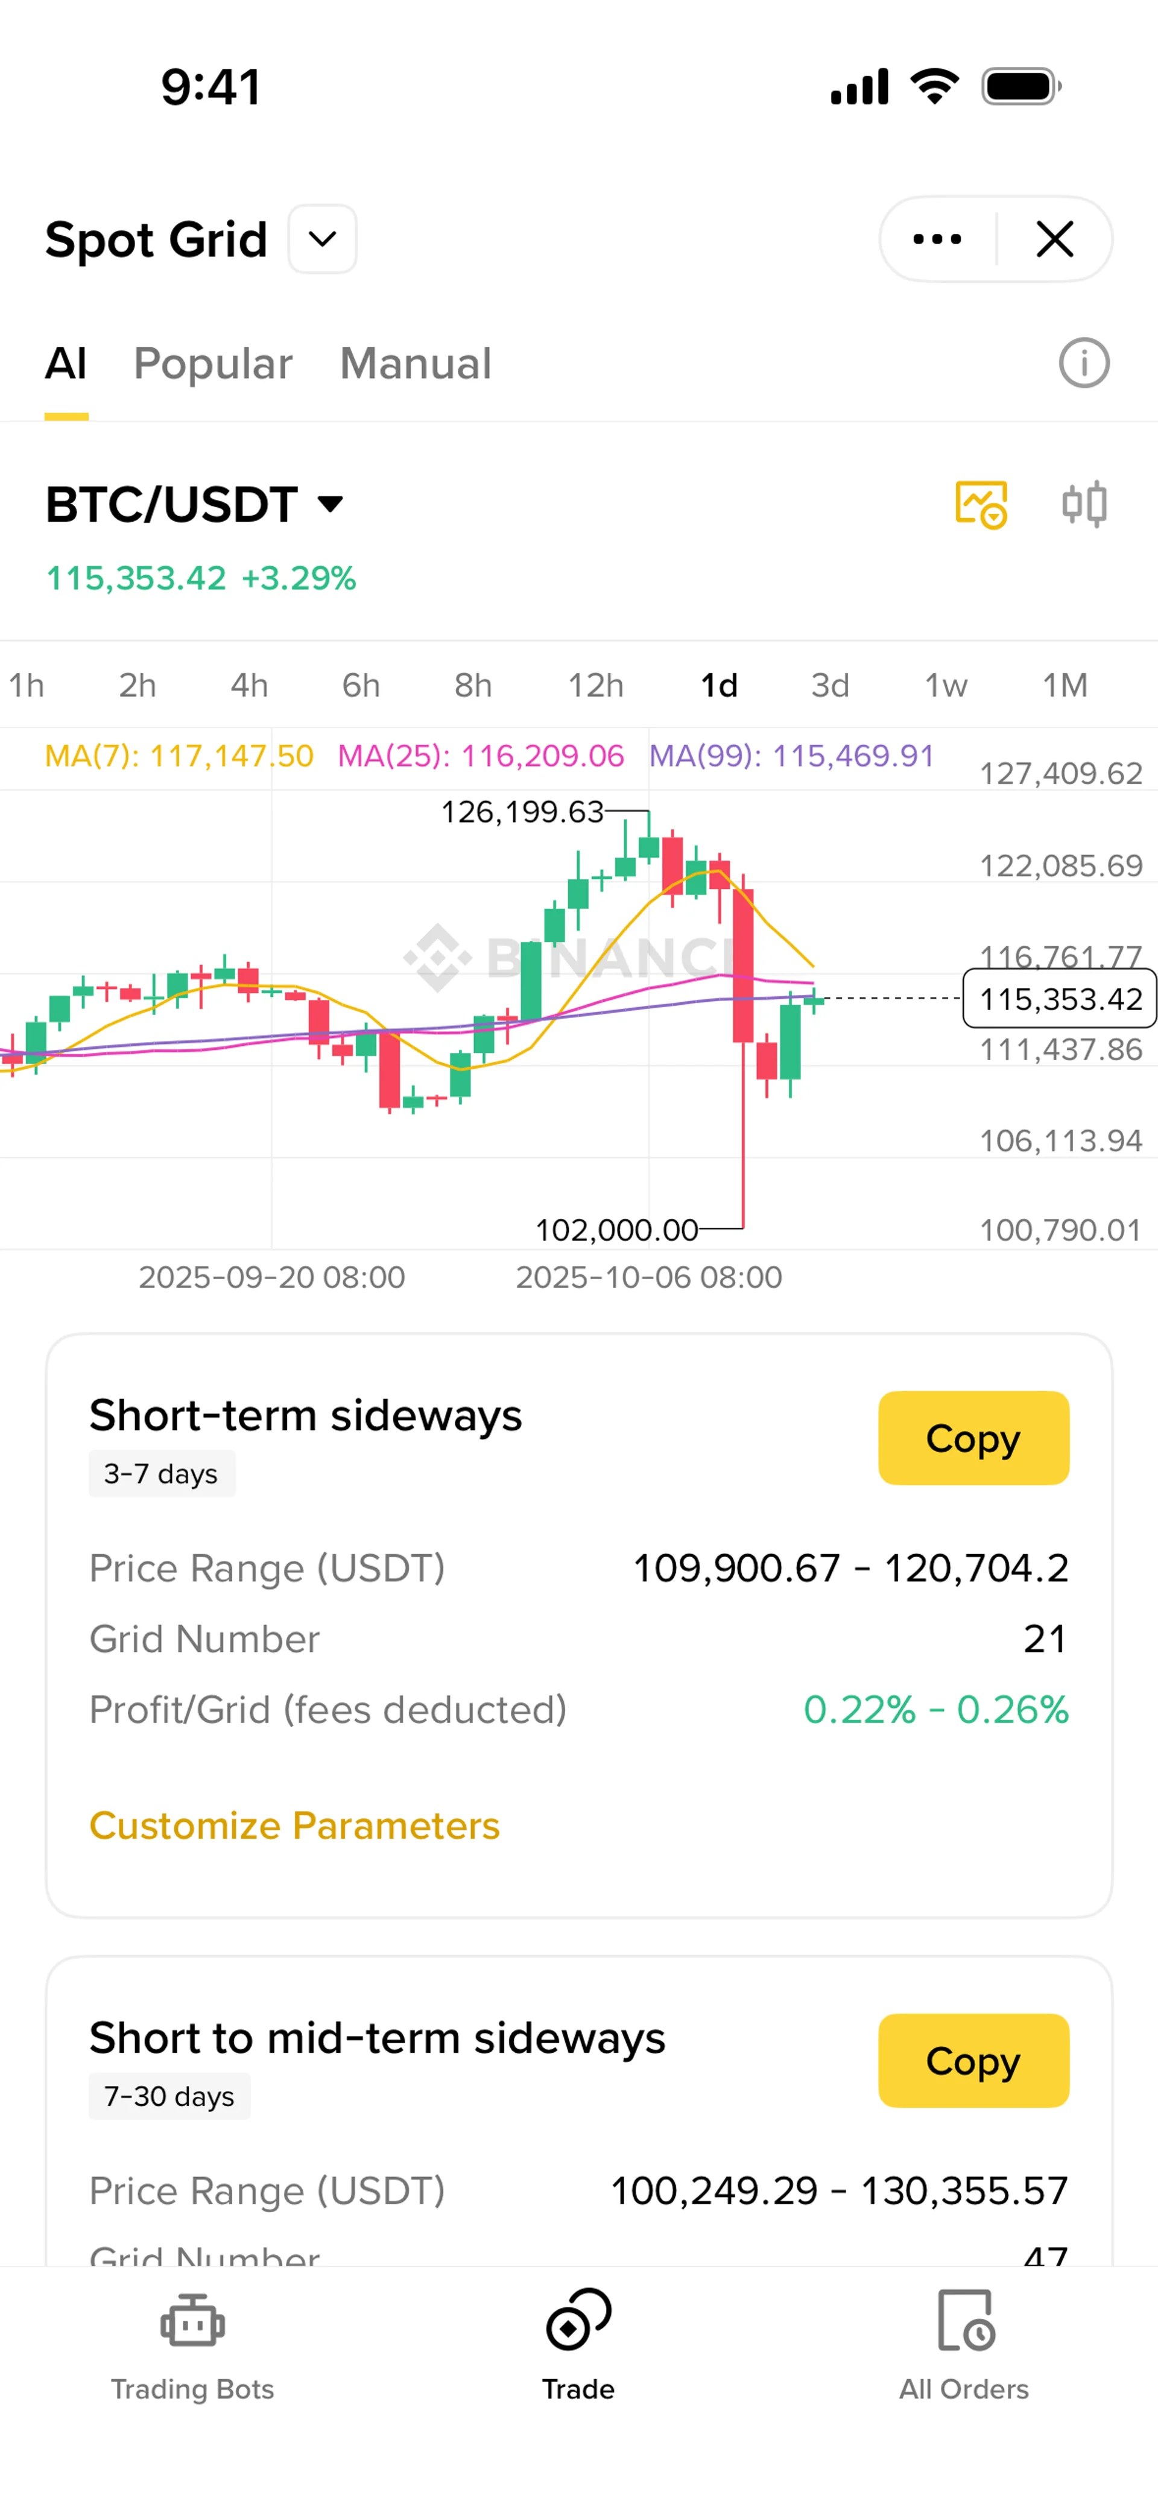1158x2510 pixels.
Task: Open Customize Parameters link
Action: coord(294,1825)
